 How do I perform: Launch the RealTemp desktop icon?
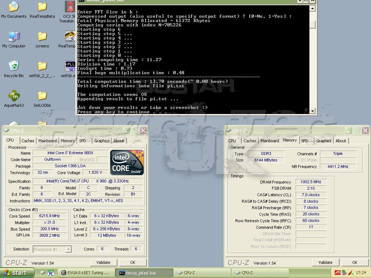[x=68, y=39]
